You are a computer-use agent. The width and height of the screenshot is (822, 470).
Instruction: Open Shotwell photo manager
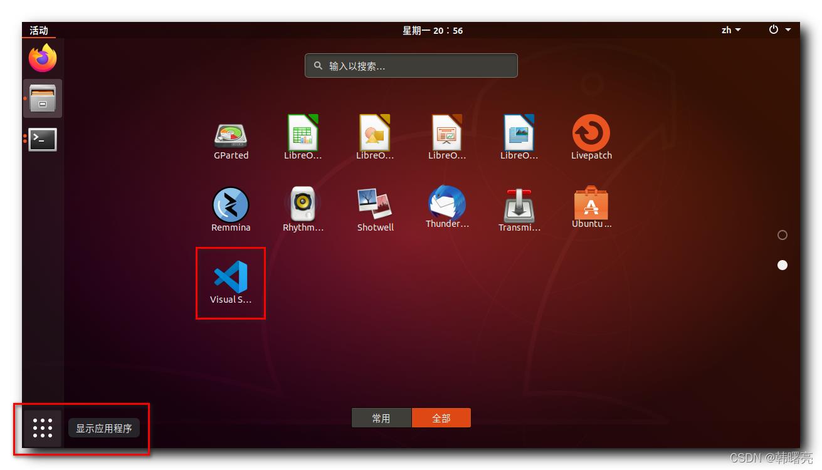coord(375,209)
